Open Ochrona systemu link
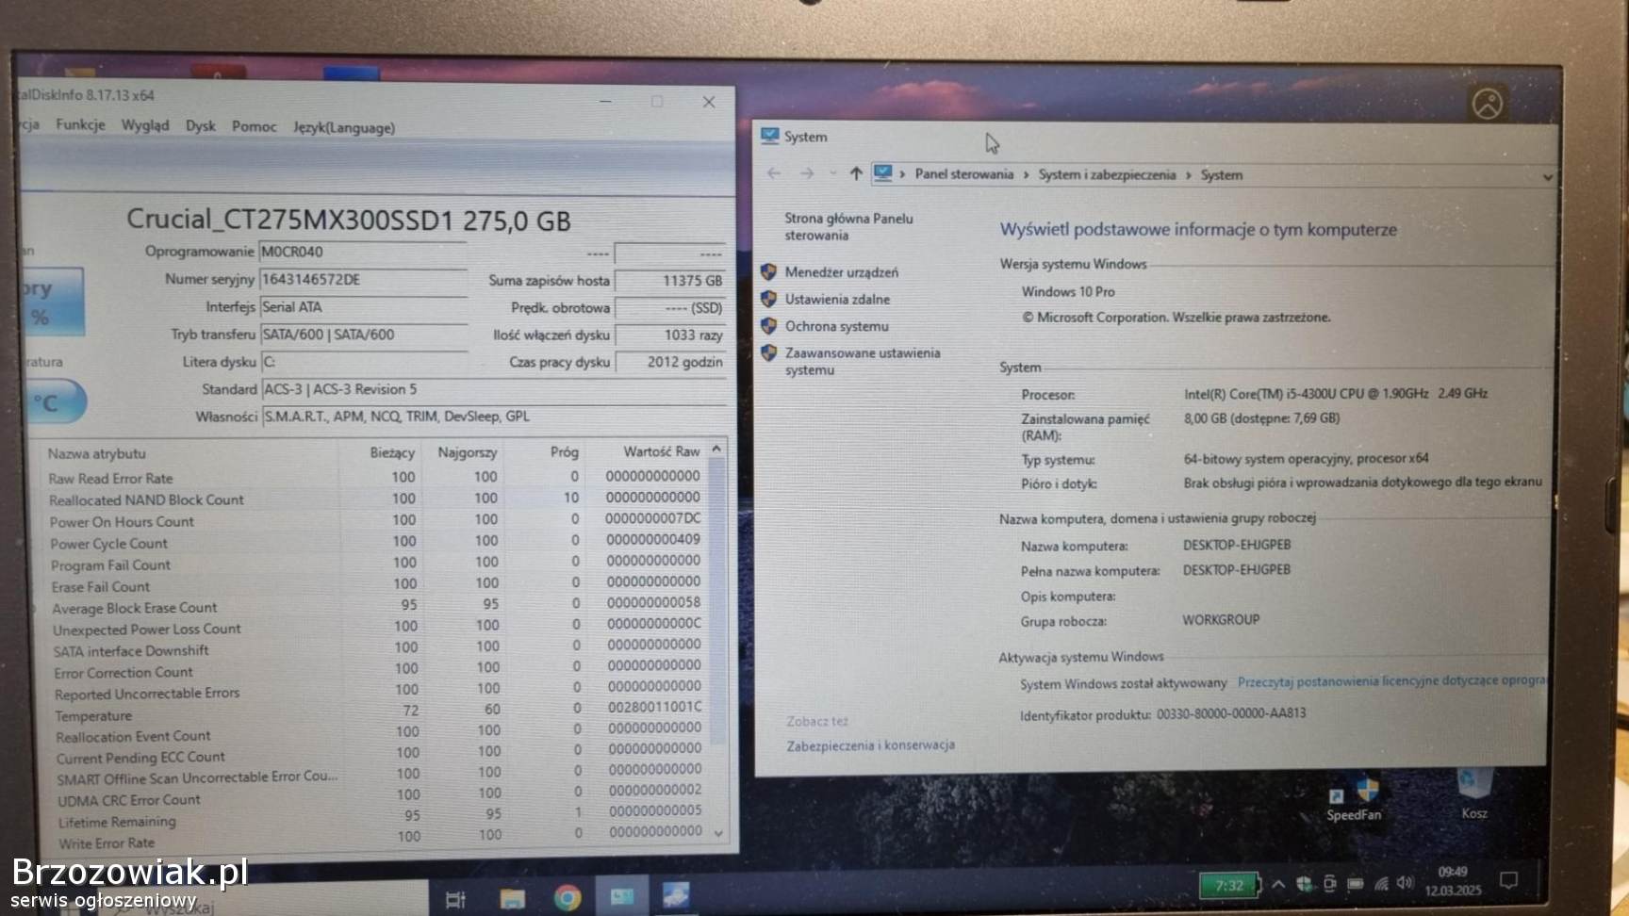The height and width of the screenshot is (916, 1629). 836,326
